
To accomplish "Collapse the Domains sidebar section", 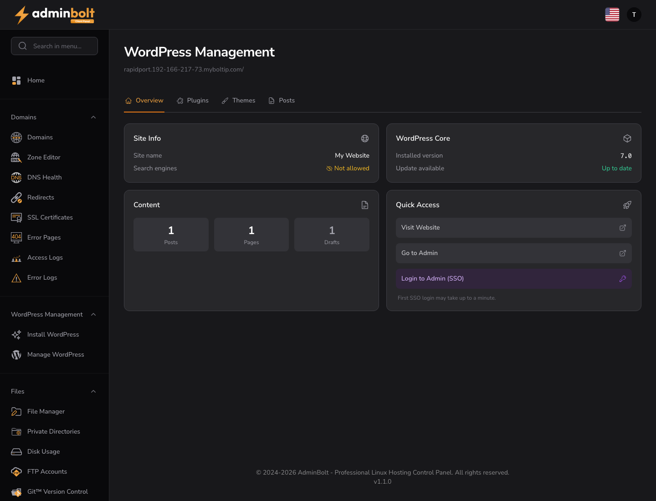I will [x=93, y=117].
